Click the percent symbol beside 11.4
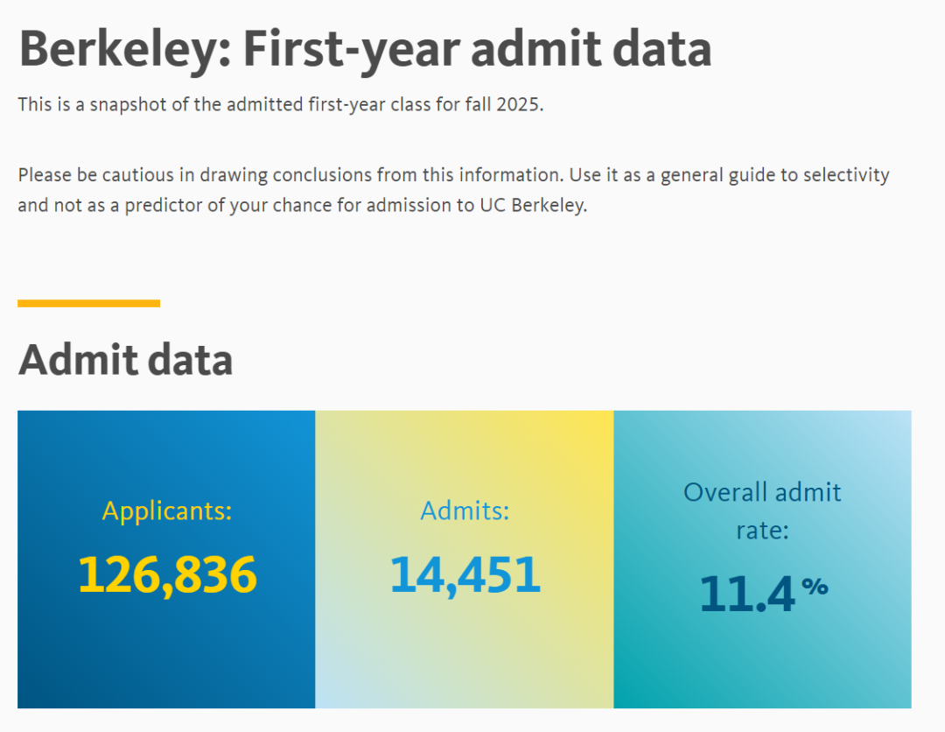The height and width of the screenshot is (732, 945). pyautogui.click(x=815, y=586)
